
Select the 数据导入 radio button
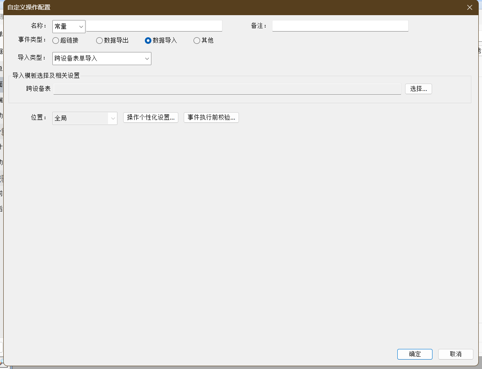point(148,41)
